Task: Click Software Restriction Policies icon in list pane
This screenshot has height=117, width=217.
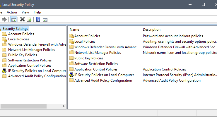Action: coord(71,63)
